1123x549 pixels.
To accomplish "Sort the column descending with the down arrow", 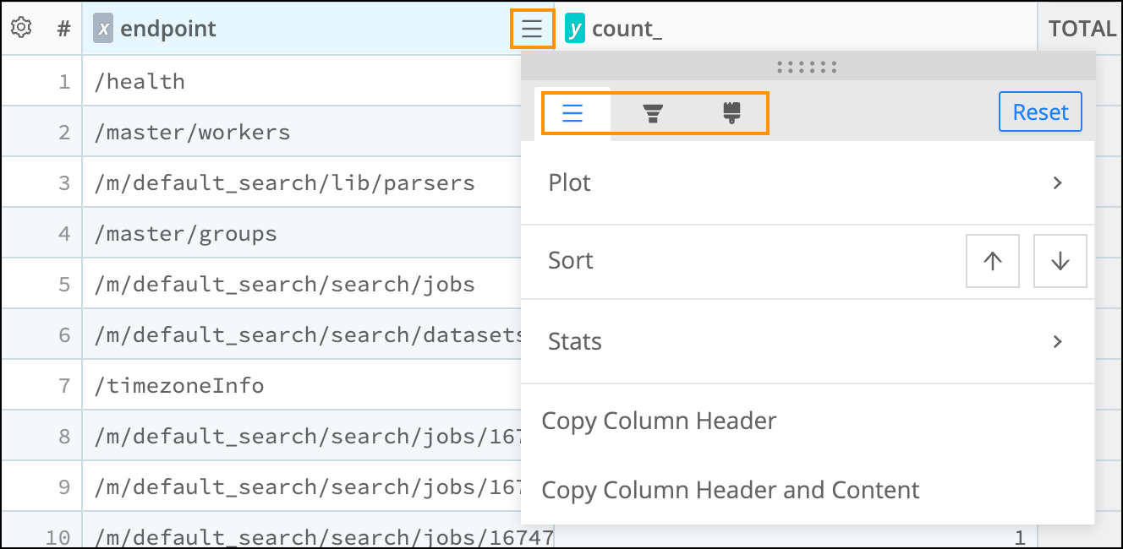I will 1060,260.
